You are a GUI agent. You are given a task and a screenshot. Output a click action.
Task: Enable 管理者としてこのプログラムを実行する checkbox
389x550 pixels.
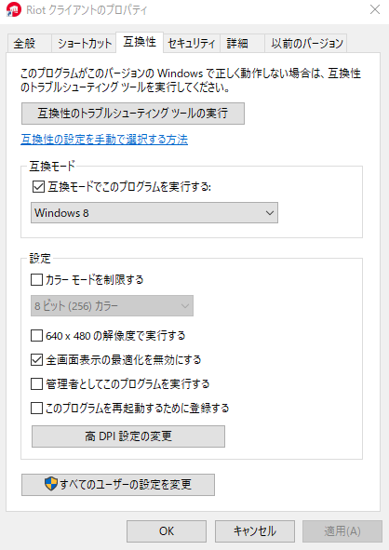[x=37, y=384]
